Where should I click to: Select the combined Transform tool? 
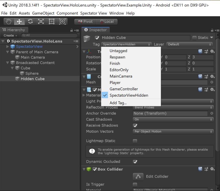click(62, 22)
